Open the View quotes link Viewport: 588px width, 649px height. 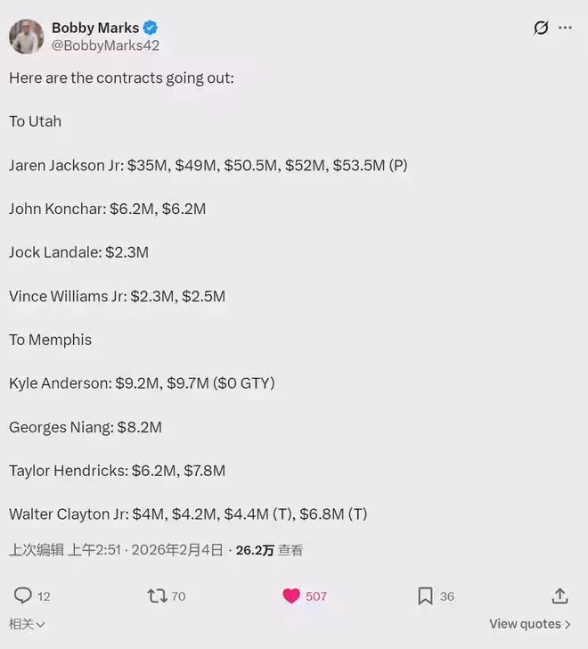[530, 624]
